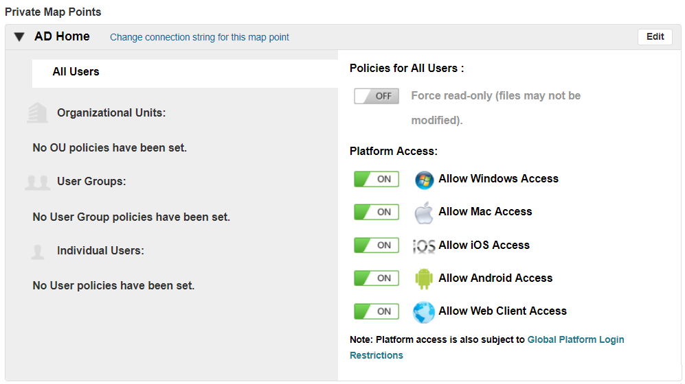Image resolution: width=685 pixels, height=384 pixels.
Task: Click the Apple Mac icon
Action: [424, 213]
